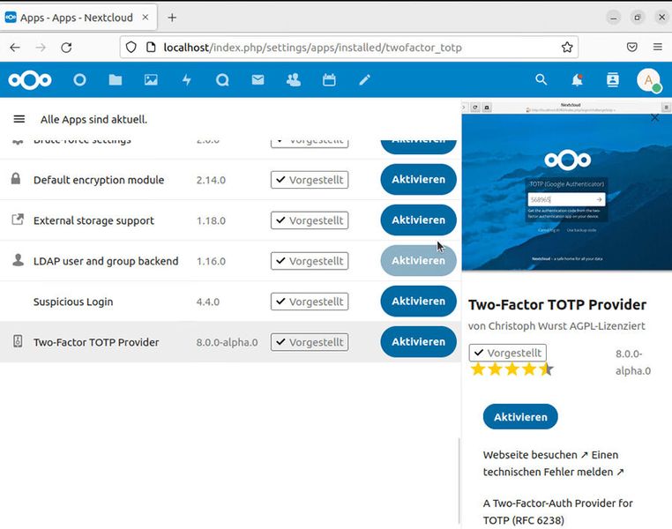The height and width of the screenshot is (529, 672).
Task: Activate Two-Factor TOTP Provider in the list
Action: [x=418, y=342]
